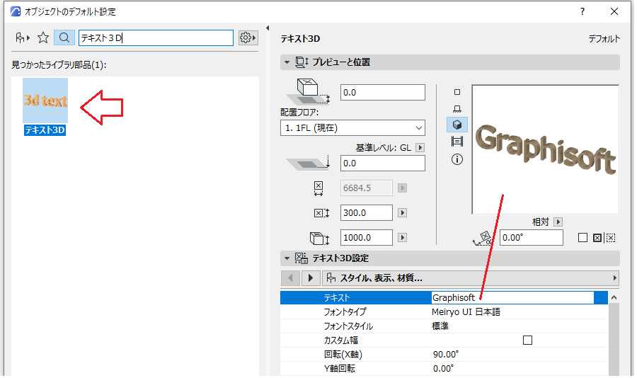Open the スタイル、表示、材質 page selector

tap(471, 278)
